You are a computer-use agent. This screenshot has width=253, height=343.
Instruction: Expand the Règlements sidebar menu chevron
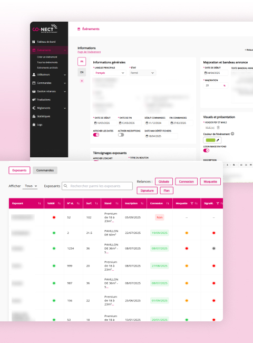(x=65, y=108)
